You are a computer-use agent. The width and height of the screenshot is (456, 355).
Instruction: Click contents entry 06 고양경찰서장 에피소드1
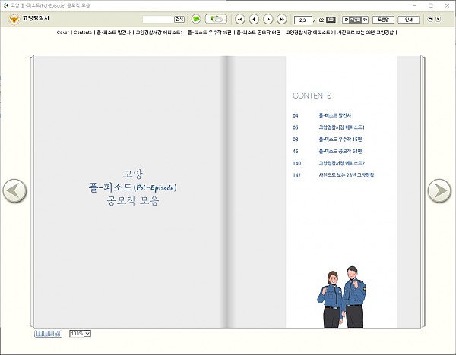pos(328,127)
